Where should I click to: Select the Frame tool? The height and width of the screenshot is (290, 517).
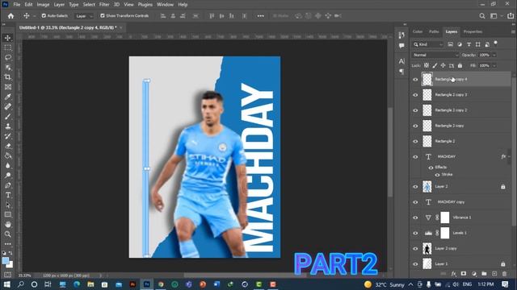[x=7, y=87]
